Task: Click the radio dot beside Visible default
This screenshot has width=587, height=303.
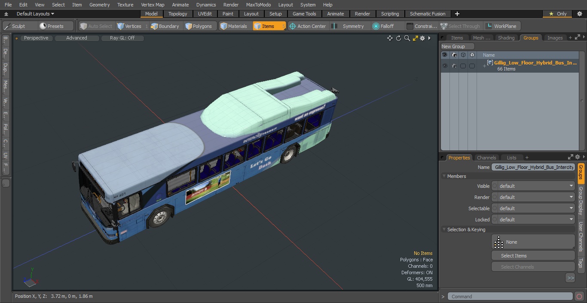Action: coord(495,186)
